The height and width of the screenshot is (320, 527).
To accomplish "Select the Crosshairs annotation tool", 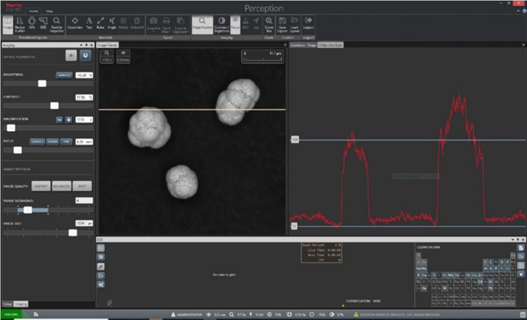I will pos(75,23).
